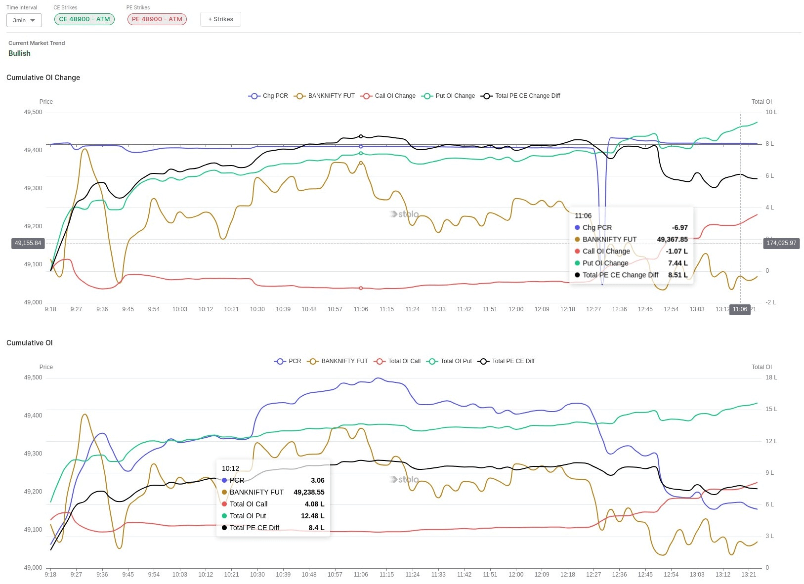Select the CE 48900 - ATM strike chip
804x584 pixels.
coord(84,19)
